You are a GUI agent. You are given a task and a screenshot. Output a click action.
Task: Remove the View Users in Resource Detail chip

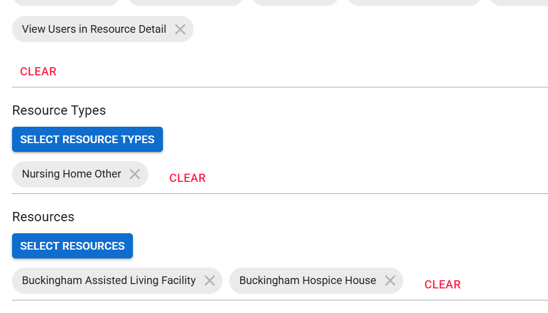[x=180, y=29]
